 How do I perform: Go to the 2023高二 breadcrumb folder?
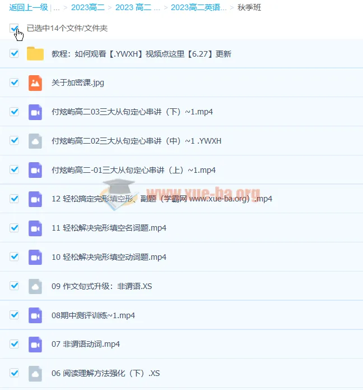(x=88, y=8)
